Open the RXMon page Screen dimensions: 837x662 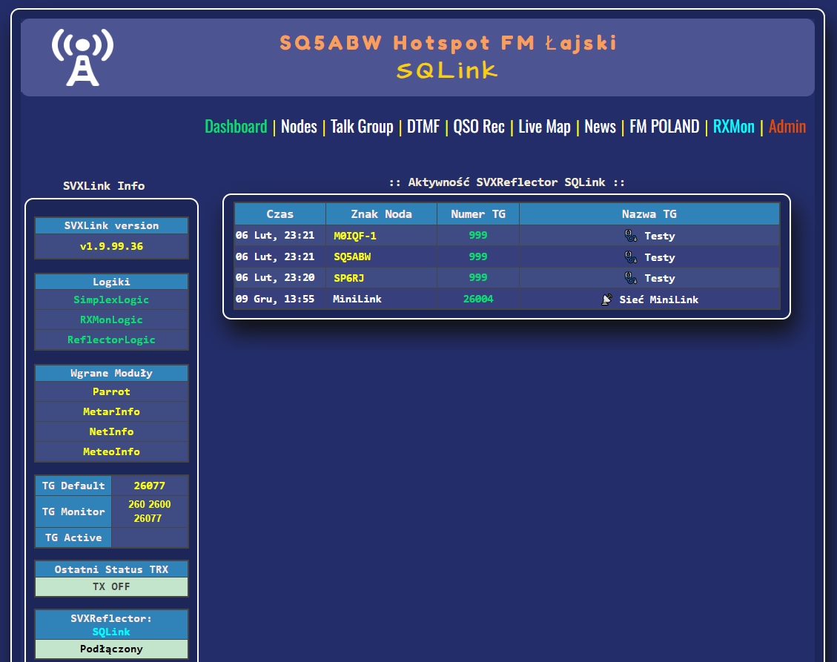pos(733,127)
